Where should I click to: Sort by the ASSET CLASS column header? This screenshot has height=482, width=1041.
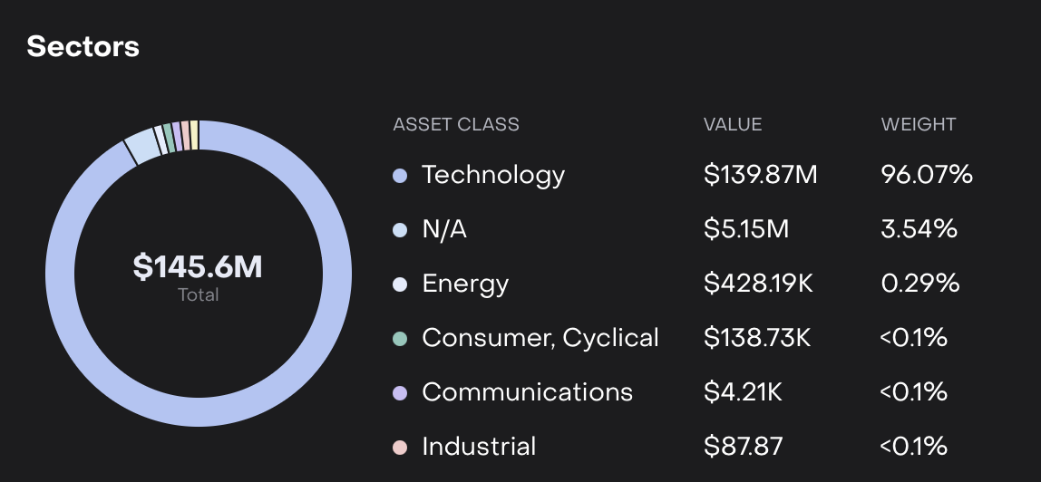pyautogui.click(x=456, y=125)
